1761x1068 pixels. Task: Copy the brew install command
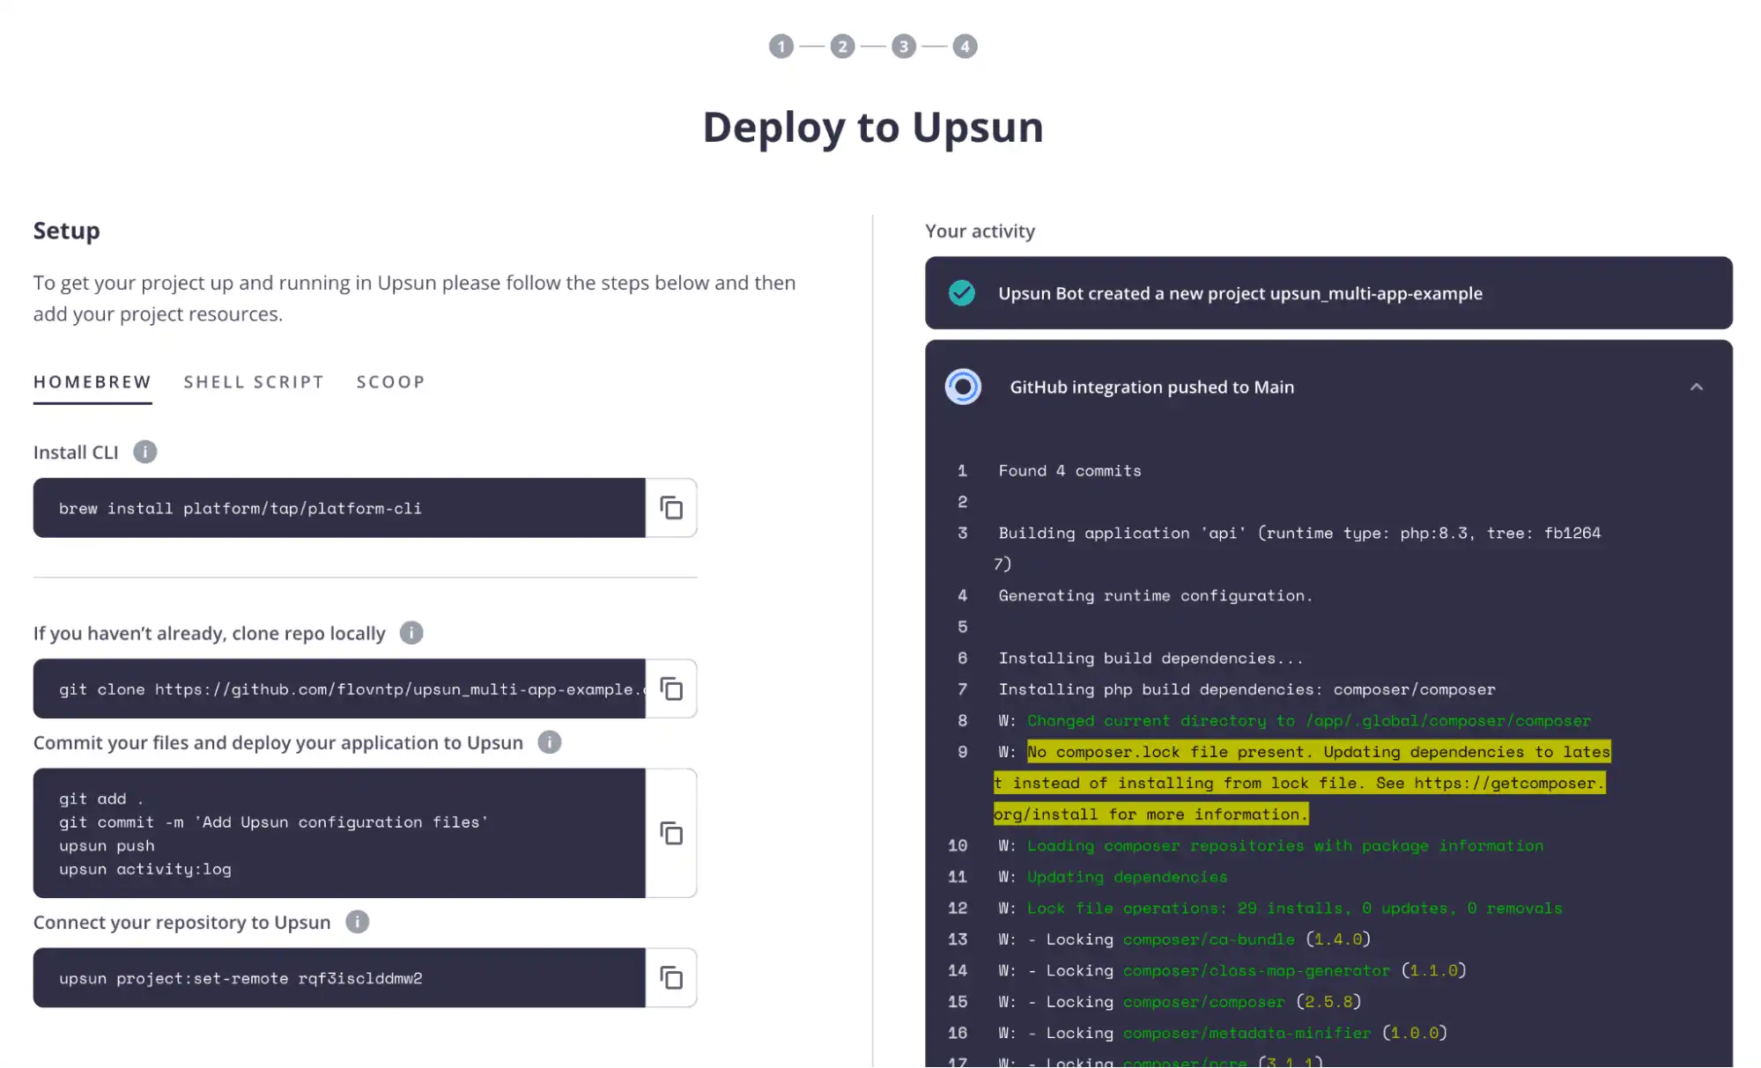(671, 508)
